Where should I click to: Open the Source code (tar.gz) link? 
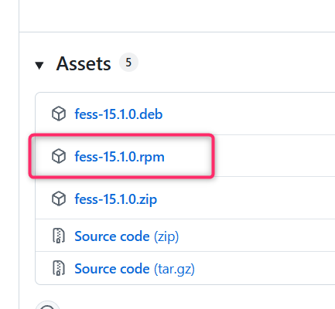point(135,269)
